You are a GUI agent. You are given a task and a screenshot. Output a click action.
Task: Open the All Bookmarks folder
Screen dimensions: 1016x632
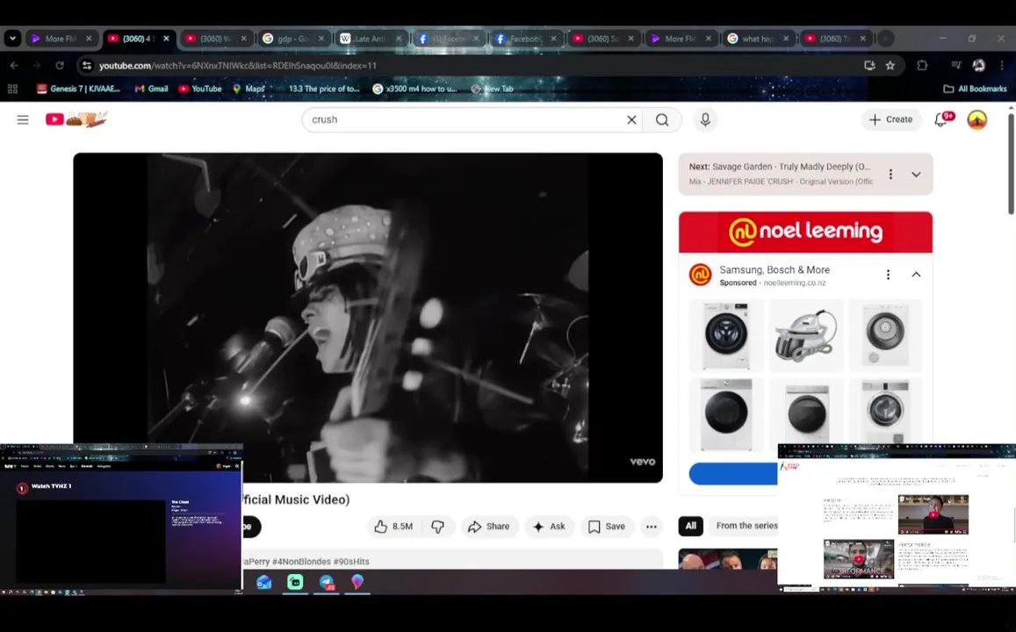(x=975, y=89)
